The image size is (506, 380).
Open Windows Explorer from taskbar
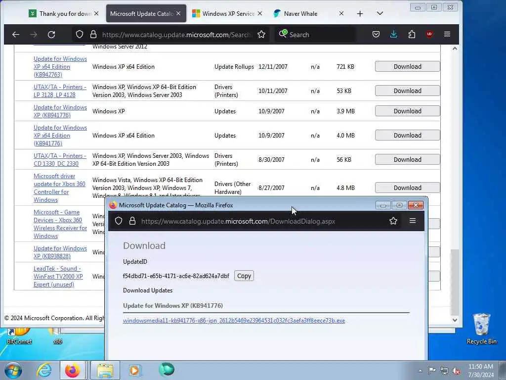105,370
